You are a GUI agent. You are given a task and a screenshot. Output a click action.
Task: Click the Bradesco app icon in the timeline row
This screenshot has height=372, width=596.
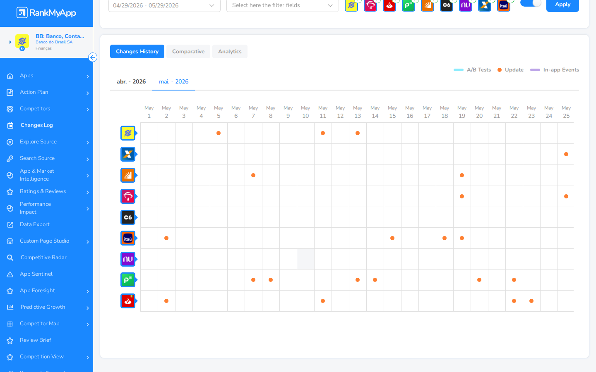(x=128, y=196)
